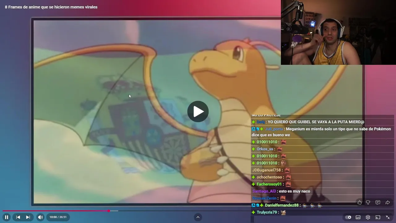Open the comments panel icon

(378, 202)
